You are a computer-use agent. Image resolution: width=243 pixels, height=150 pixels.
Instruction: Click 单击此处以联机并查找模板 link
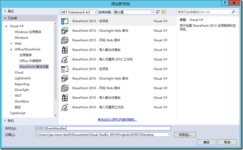117,120
